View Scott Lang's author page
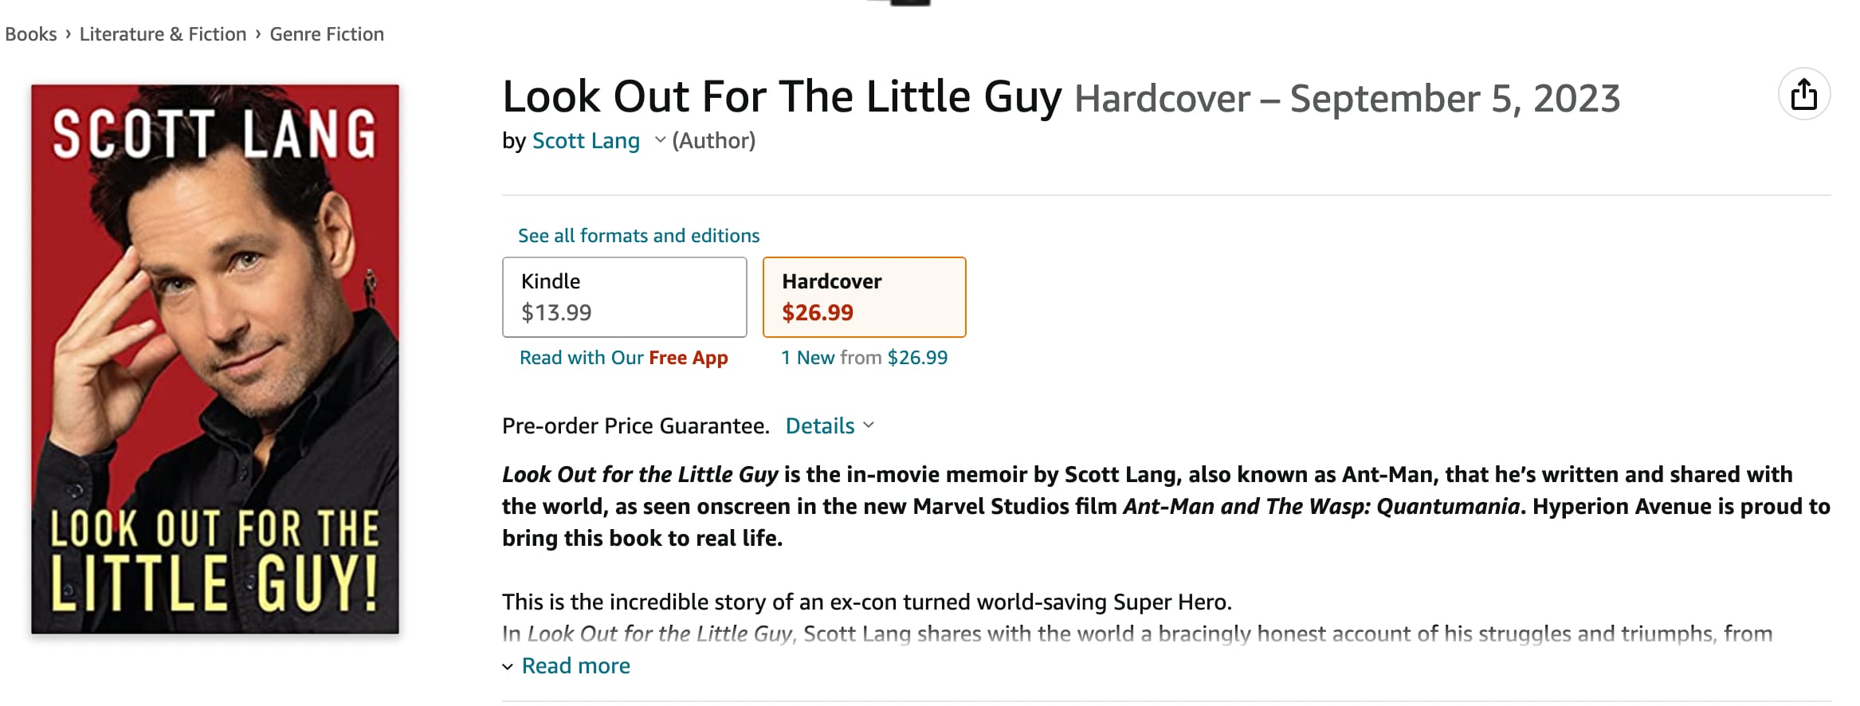Image resolution: width=1860 pixels, height=706 pixels. coord(586,140)
